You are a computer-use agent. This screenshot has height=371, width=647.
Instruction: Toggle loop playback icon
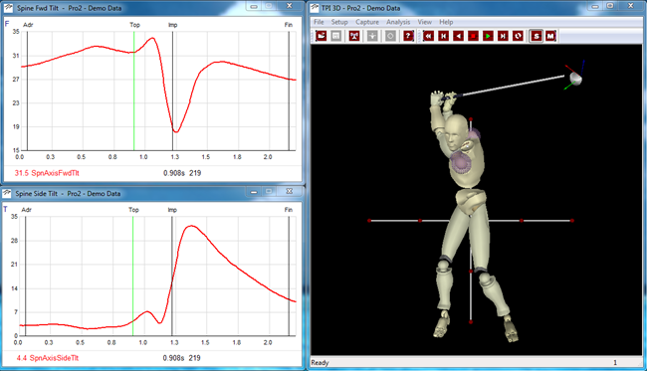click(x=518, y=36)
